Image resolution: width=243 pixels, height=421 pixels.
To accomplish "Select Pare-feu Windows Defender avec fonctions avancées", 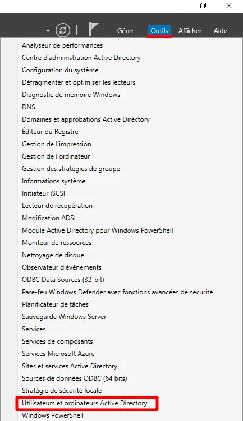I will click(x=117, y=292).
